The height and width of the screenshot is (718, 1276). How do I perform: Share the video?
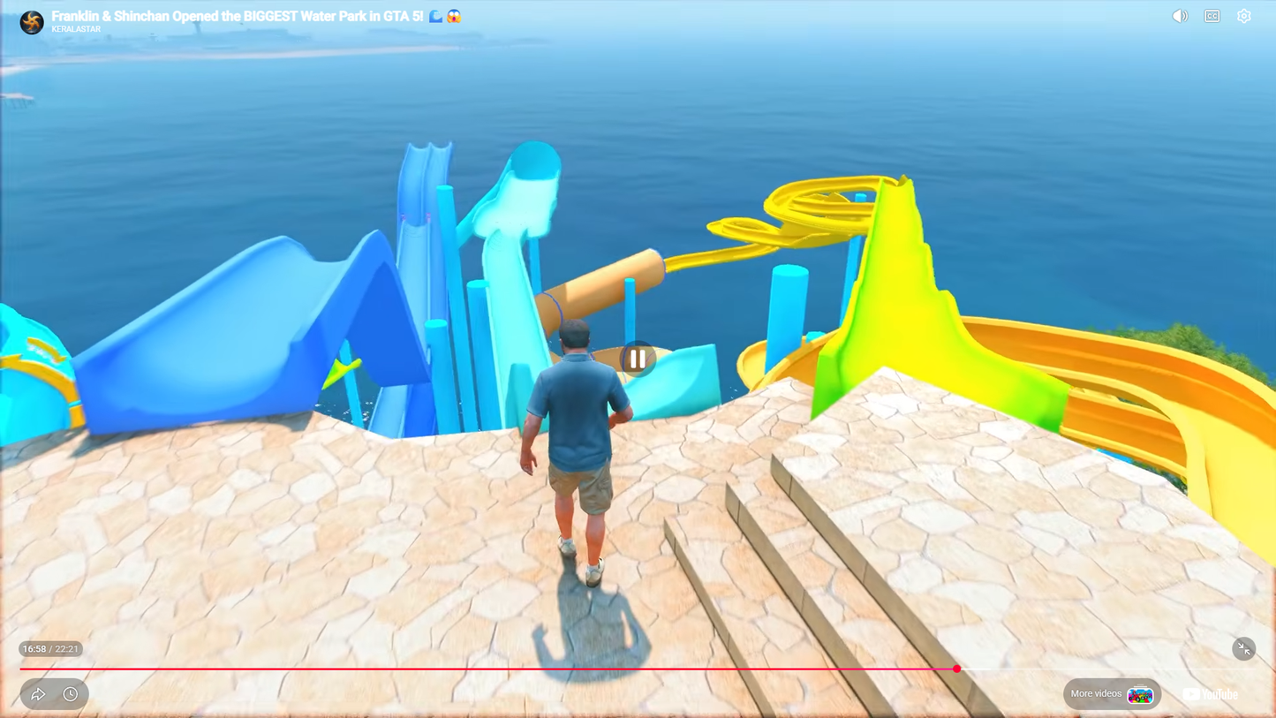click(x=38, y=694)
